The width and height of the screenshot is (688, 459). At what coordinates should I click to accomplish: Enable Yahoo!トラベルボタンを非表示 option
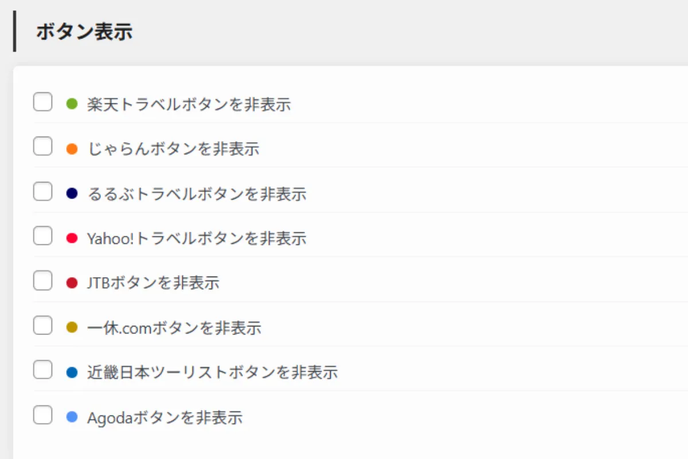point(42,235)
